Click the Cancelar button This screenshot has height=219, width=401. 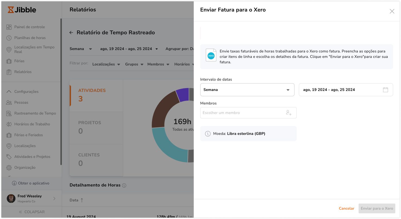(x=347, y=208)
